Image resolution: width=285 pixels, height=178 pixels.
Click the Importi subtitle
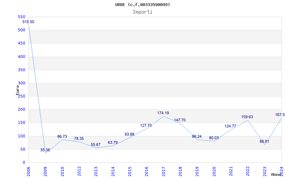pos(142,12)
